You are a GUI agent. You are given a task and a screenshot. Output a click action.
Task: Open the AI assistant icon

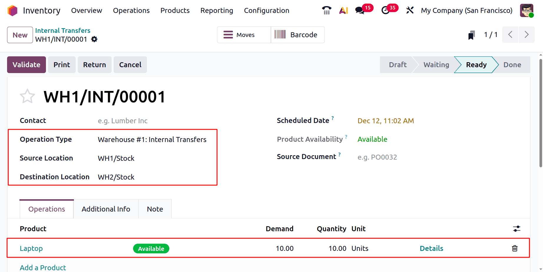click(x=343, y=10)
